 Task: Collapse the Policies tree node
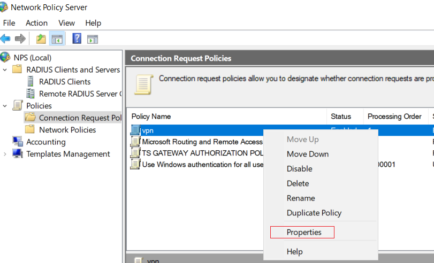coord(5,106)
